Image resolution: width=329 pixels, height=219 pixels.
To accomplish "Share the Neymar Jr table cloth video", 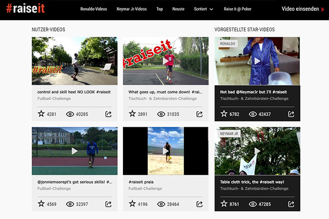I will [291, 204].
